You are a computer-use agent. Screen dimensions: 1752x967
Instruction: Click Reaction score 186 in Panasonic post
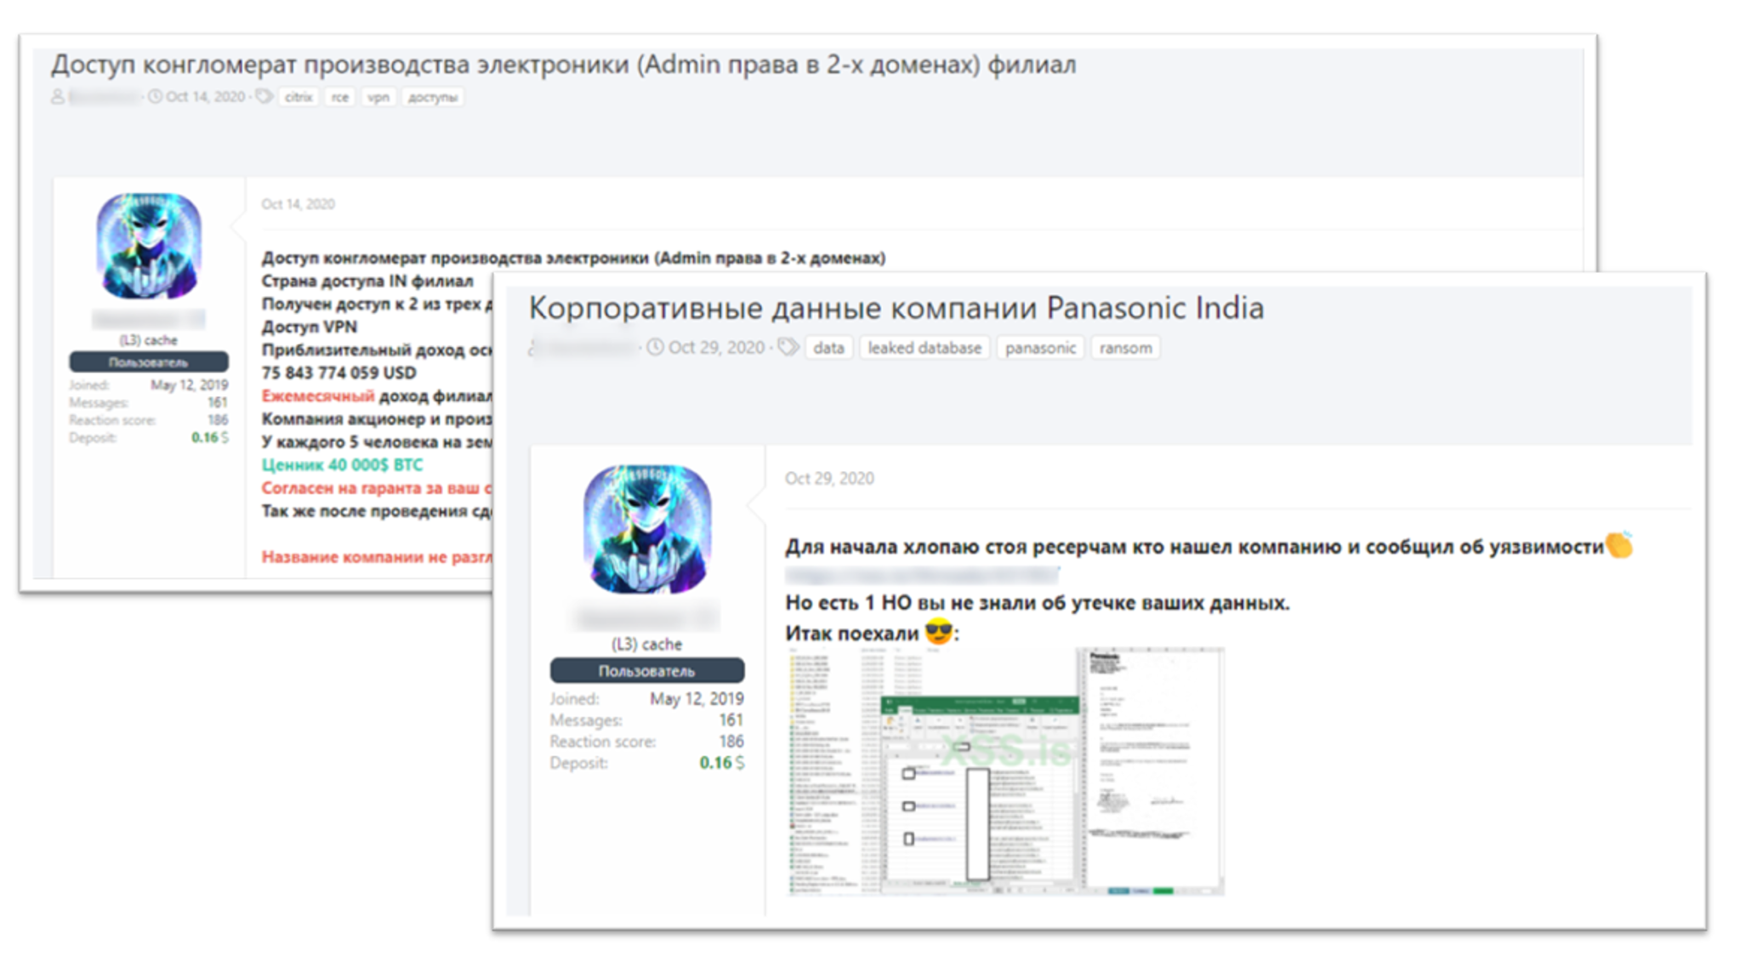(x=647, y=742)
